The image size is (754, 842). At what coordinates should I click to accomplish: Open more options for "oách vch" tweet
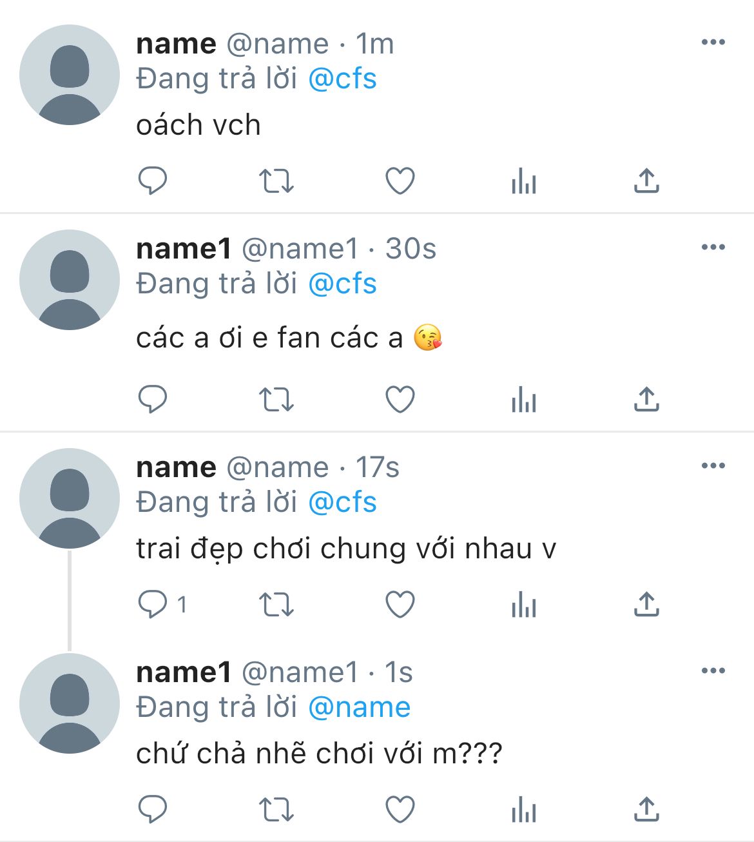(713, 43)
